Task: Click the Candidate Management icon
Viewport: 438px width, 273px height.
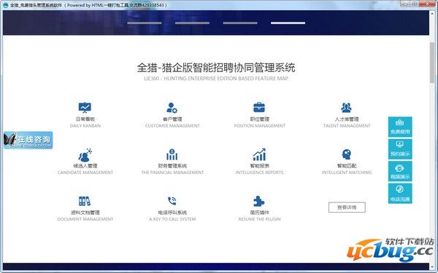Action: (x=85, y=155)
